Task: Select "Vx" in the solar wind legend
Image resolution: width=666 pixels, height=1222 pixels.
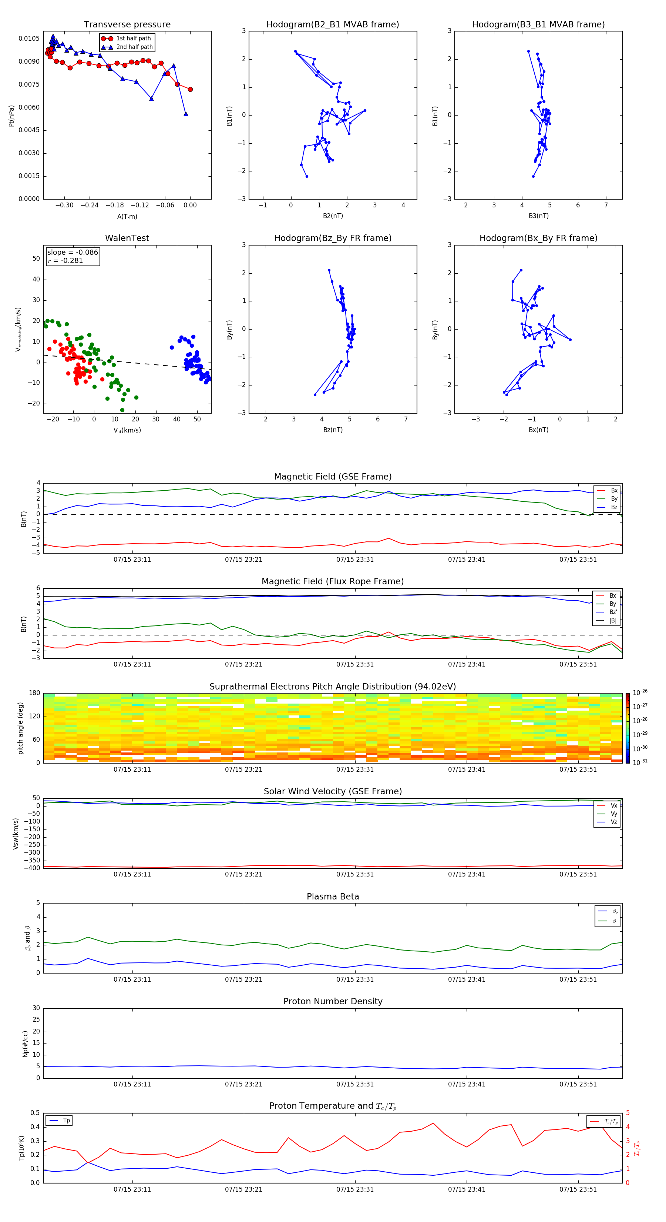Action: (607, 805)
